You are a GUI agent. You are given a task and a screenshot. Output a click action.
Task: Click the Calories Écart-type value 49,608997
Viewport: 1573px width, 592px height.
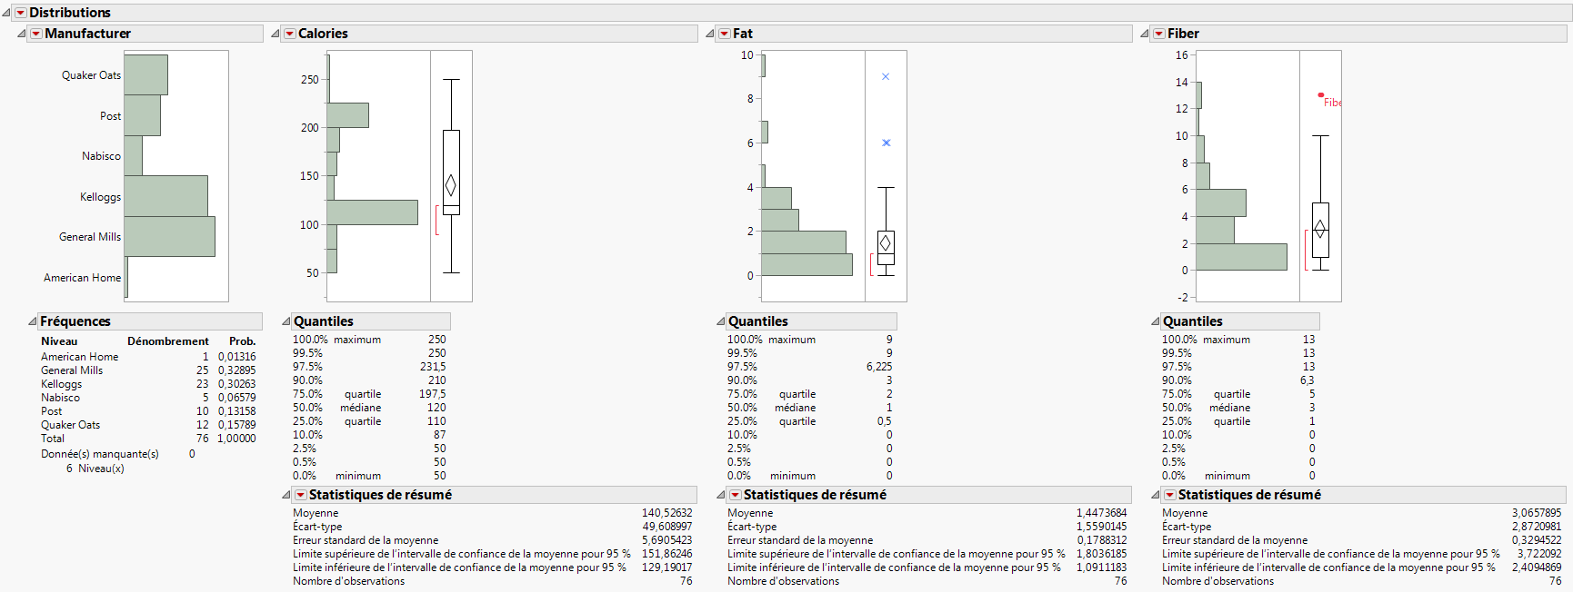point(667,527)
